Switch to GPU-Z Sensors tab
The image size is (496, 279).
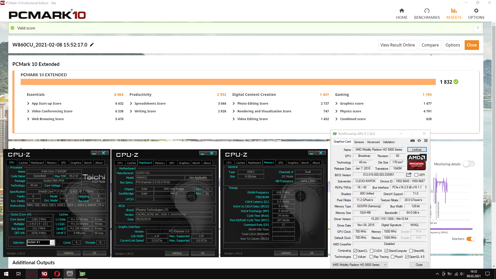pyautogui.click(x=359, y=142)
